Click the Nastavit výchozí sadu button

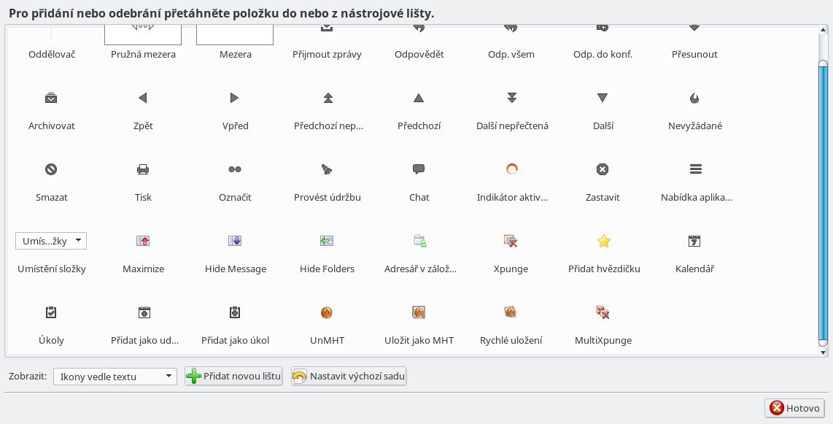(x=349, y=377)
